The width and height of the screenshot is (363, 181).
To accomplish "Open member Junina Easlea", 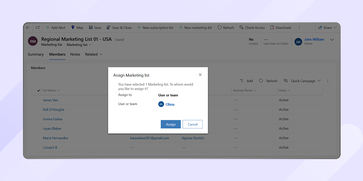I will [x=53, y=119].
